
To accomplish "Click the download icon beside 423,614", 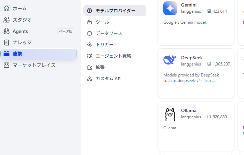I will tap(209, 11).
